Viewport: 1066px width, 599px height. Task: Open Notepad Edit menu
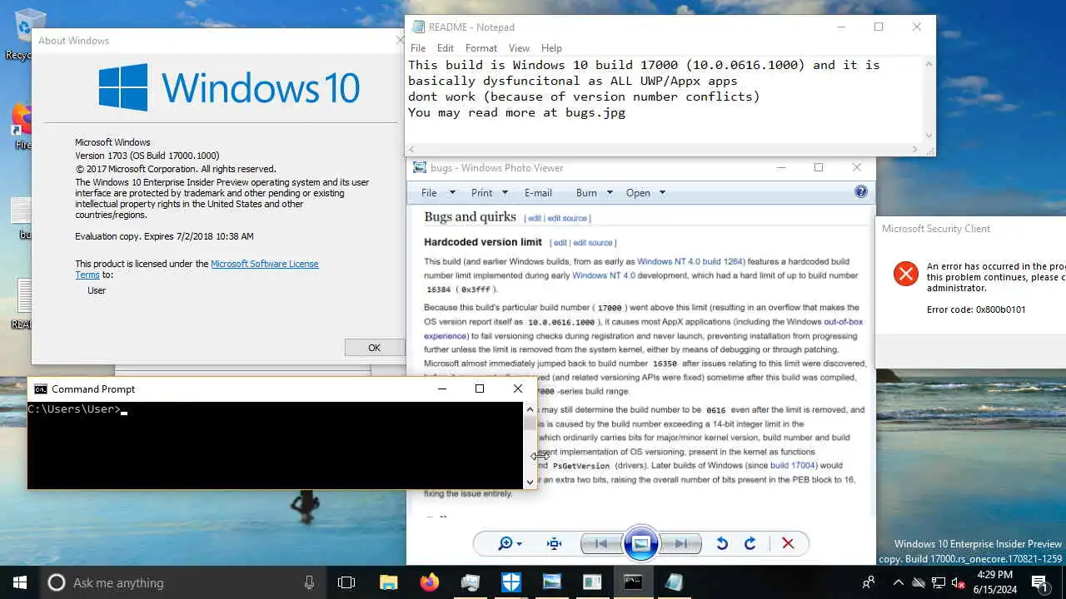(x=446, y=48)
